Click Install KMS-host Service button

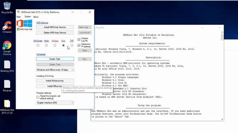(x=55, y=27)
